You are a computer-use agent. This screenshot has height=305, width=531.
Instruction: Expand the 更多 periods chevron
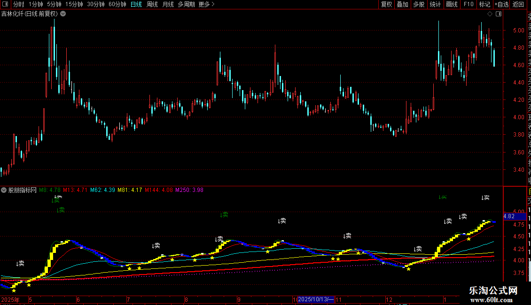point(213,4)
